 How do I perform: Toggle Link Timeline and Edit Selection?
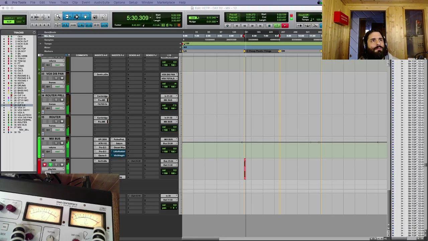[x=89, y=25]
